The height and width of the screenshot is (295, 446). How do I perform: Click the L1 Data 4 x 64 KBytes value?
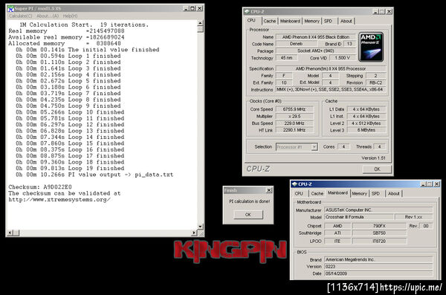coord(366,109)
